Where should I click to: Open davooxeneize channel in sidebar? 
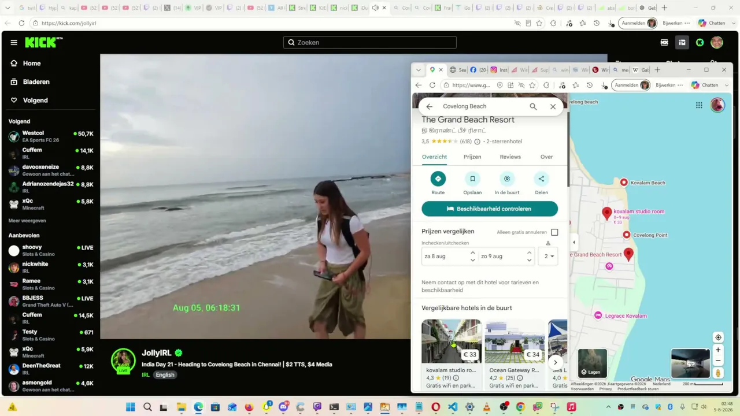point(51,170)
